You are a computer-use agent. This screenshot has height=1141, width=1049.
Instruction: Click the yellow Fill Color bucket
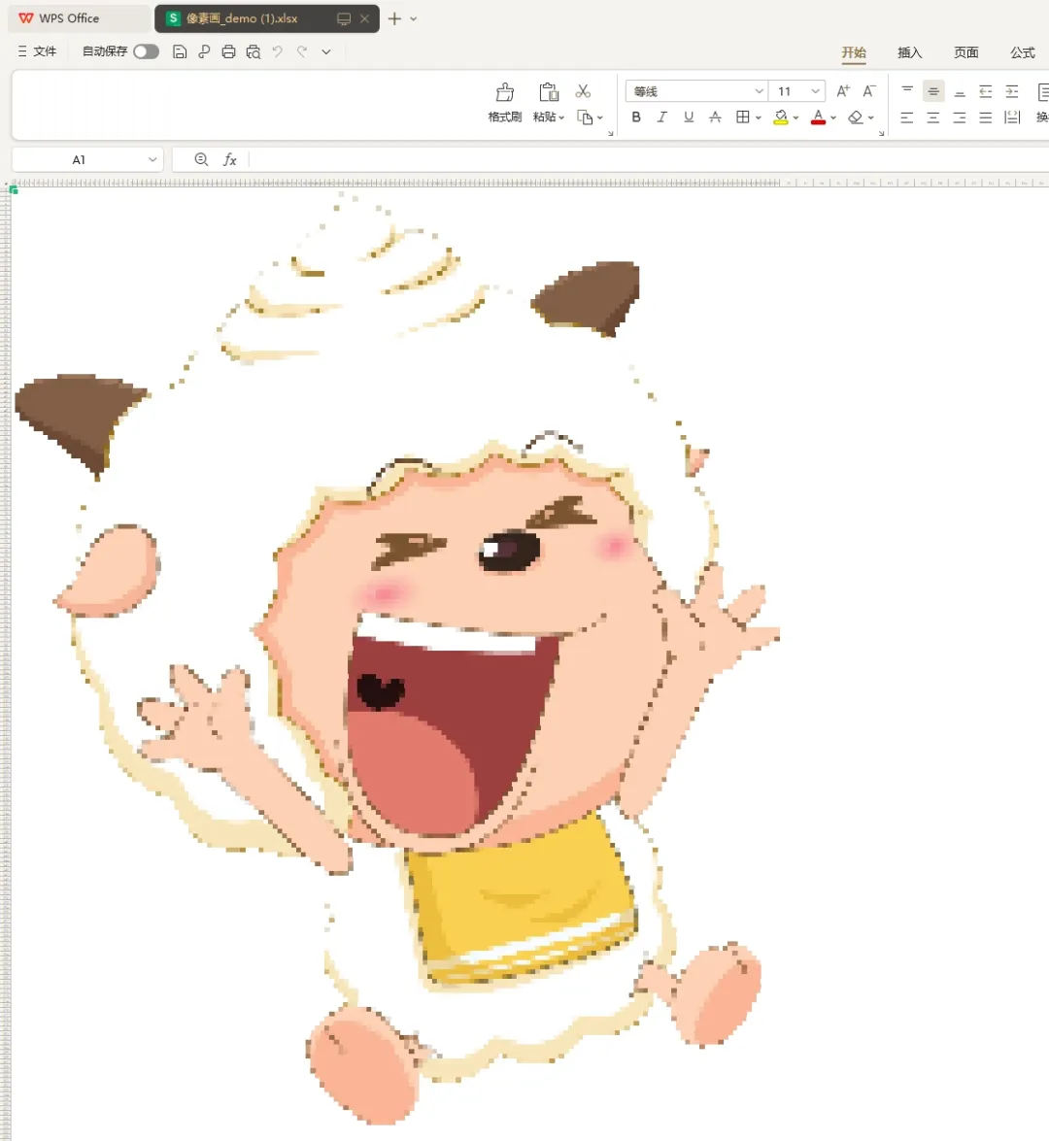[780, 117]
